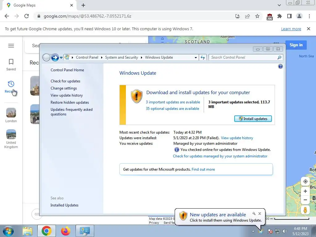Click Sign in on Google Maps
This screenshot has height=237, width=316.
tap(296, 45)
